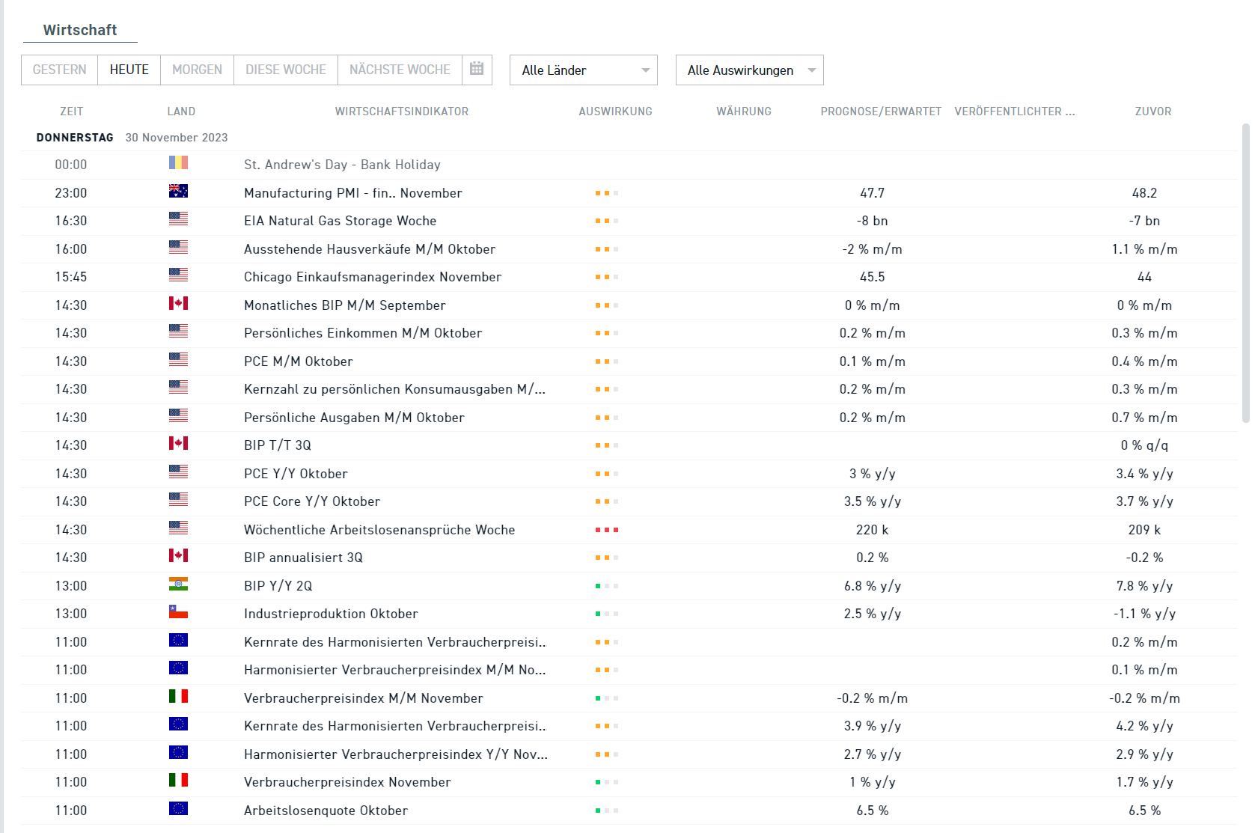The height and width of the screenshot is (833, 1255).
Task: Expand the Alle Auswirkungen dropdown
Action: [750, 70]
